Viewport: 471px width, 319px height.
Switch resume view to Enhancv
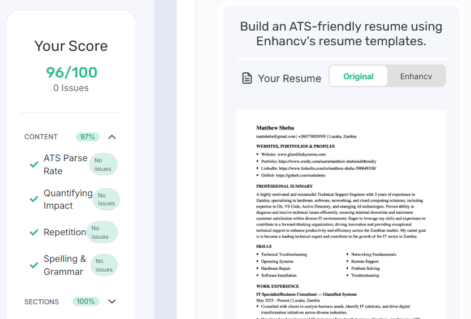(x=416, y=76)
